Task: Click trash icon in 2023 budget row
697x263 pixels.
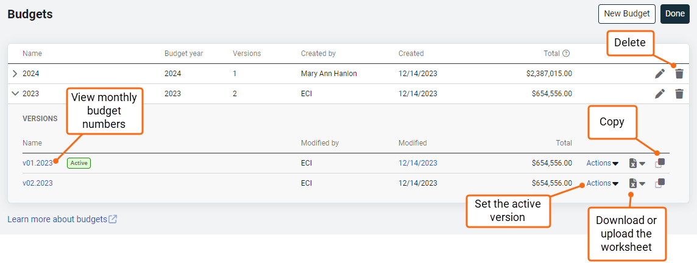Action: tap(679, 94)
